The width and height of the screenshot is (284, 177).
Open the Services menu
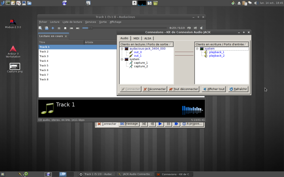point(91,22)
